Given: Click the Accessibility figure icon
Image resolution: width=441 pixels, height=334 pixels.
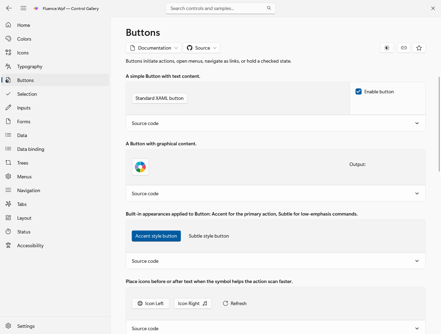Looking at the screenshot, I should tap(8, 245).
